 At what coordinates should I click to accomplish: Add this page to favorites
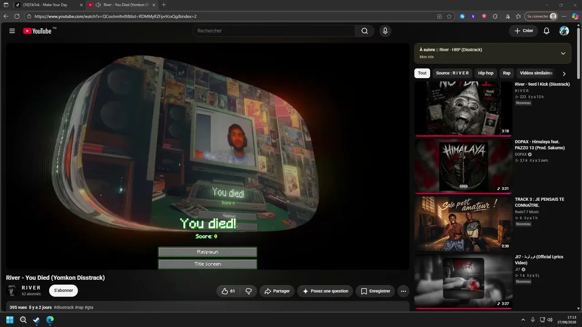click(449, 16)
